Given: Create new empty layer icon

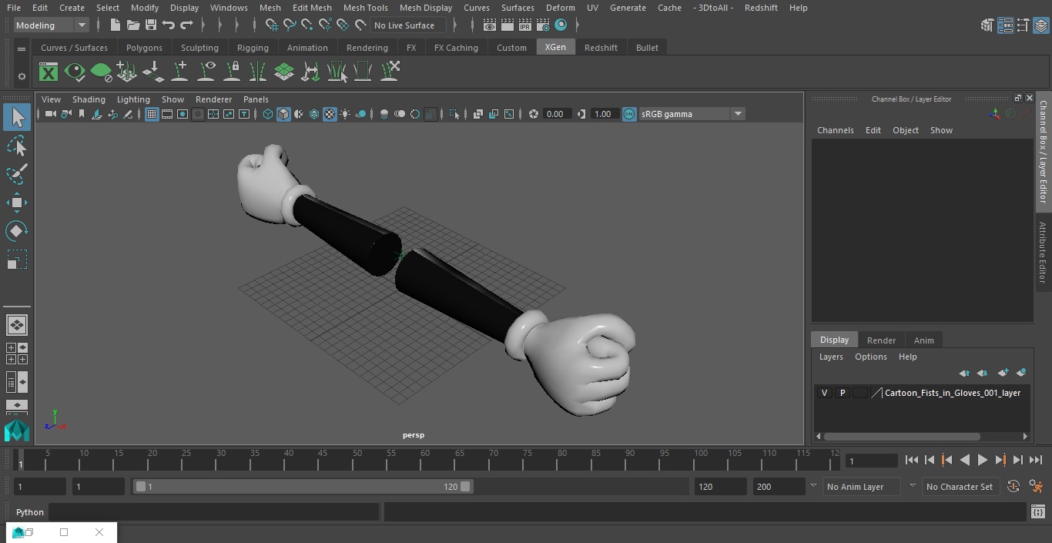Looking at the screenshot, I should (1002, 373).
